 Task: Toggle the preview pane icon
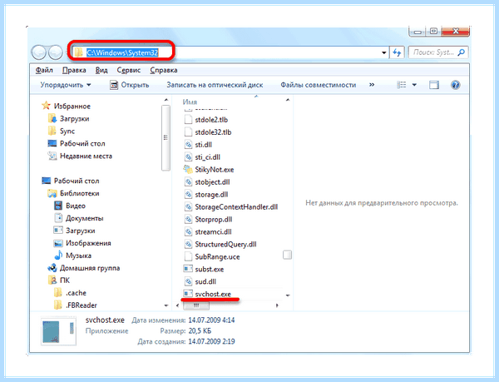(434, 85)
